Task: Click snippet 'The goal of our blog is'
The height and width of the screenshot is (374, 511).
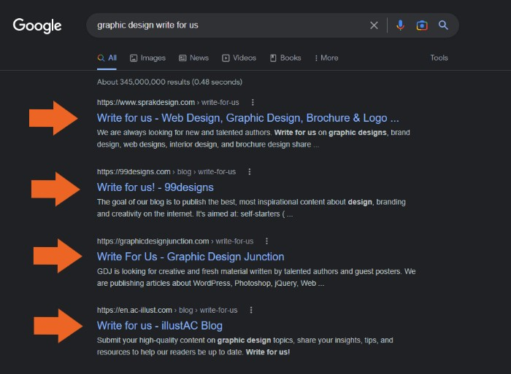Action: point(251,208)
